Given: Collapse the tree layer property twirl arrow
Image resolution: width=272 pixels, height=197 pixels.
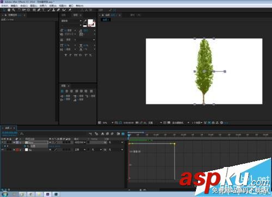Looking at the screenshot, I should (14, 142).
